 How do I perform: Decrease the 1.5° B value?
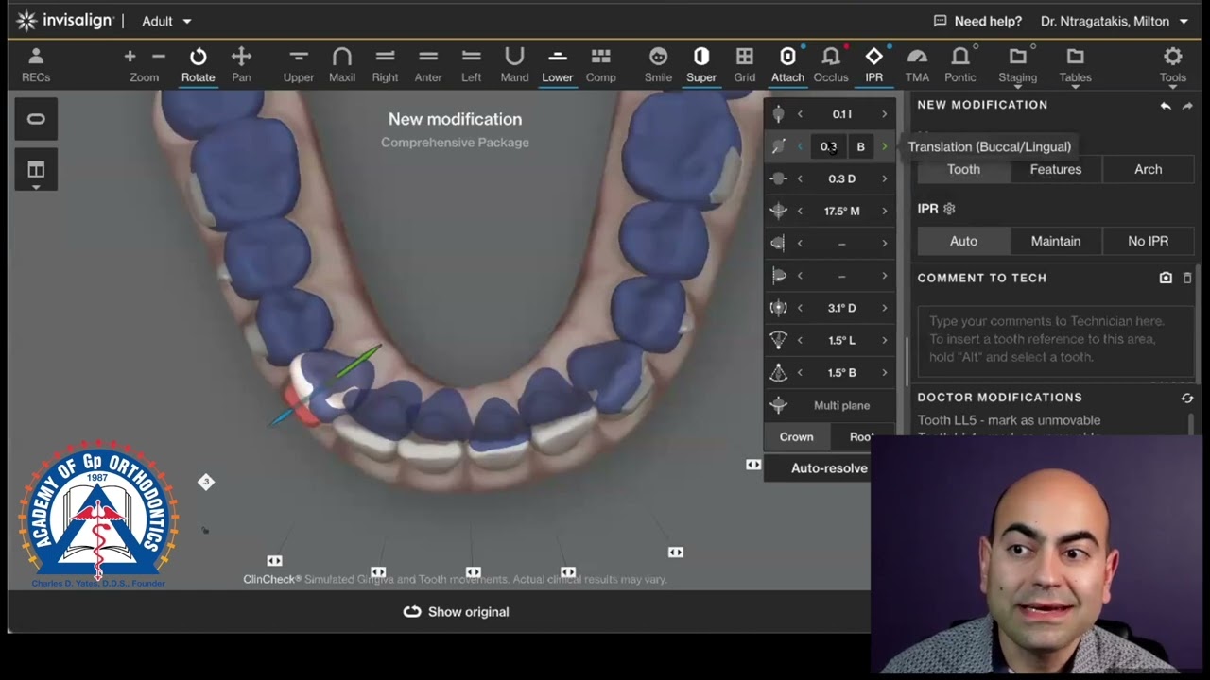pos(800,372)
